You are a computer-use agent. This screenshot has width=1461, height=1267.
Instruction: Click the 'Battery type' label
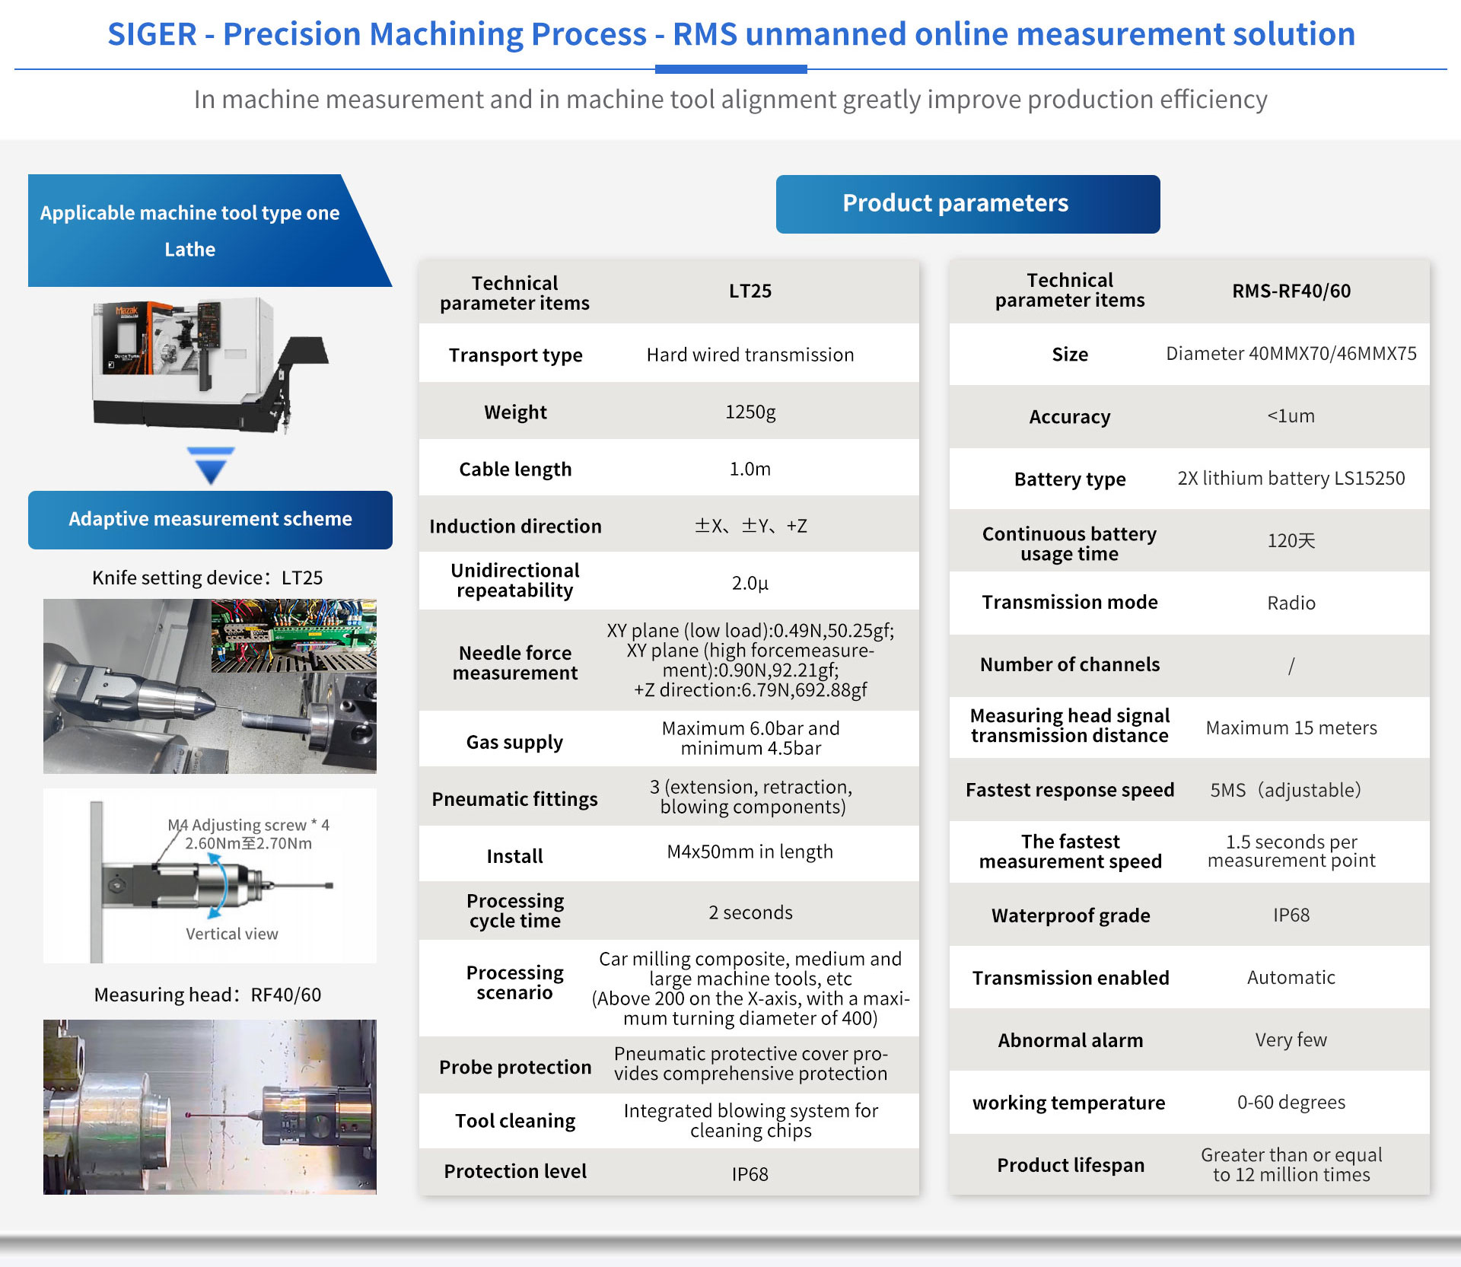(x=1070, y=479)
